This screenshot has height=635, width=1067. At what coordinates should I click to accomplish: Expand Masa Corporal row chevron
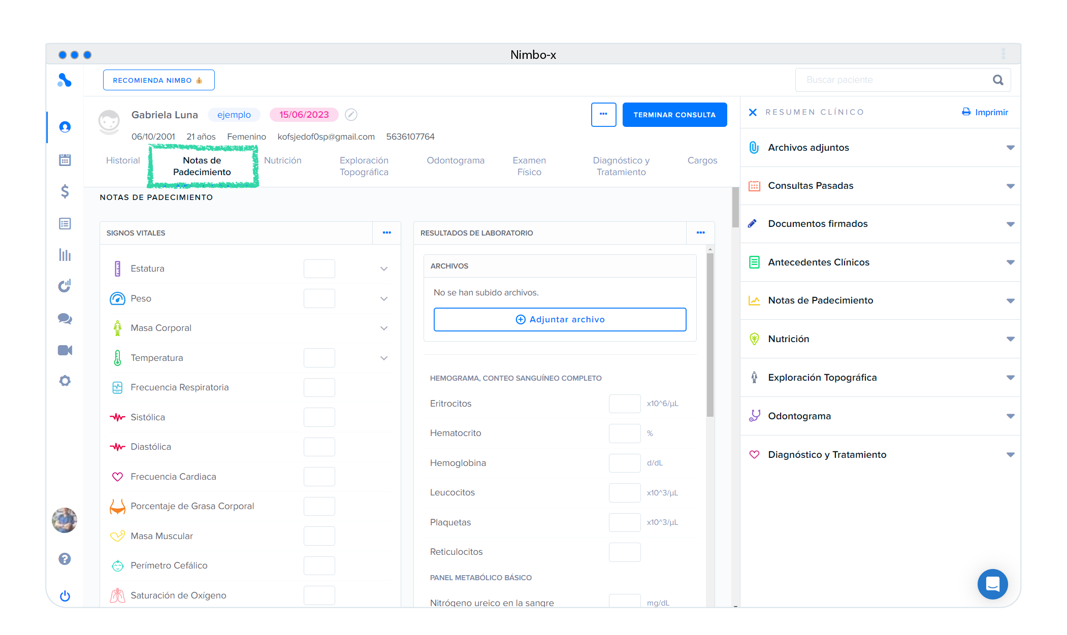tap(384, 328)
